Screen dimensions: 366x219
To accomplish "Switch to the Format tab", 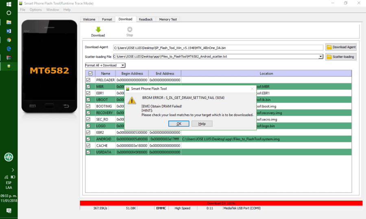I will (107, 19).
